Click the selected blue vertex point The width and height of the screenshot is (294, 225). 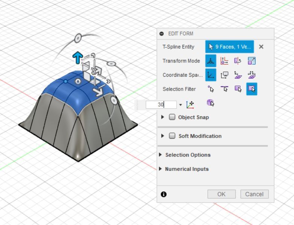[66, 82]
